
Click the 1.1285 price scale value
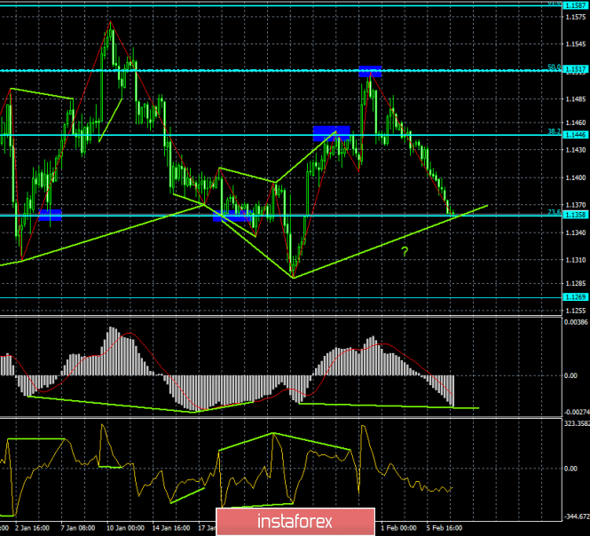pyautogui.click(x=576, y=283)
